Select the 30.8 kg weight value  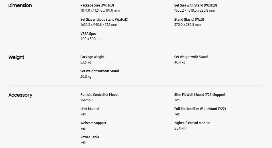click(x=86, y=77)
